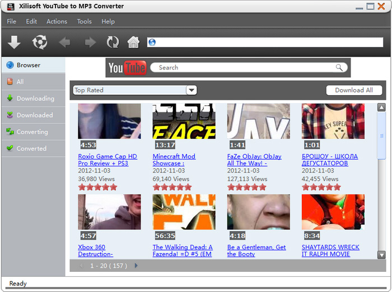This screenshot has height=292, width=392.
Task: Click the globe icon in the address bar
Action: [x=152, y=42]
